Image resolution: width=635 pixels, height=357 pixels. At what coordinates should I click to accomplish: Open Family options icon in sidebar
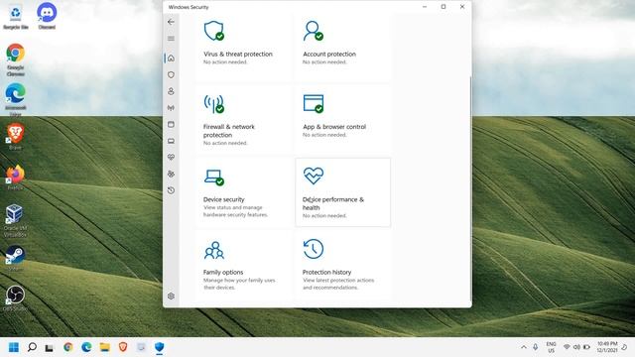[171, 174]
